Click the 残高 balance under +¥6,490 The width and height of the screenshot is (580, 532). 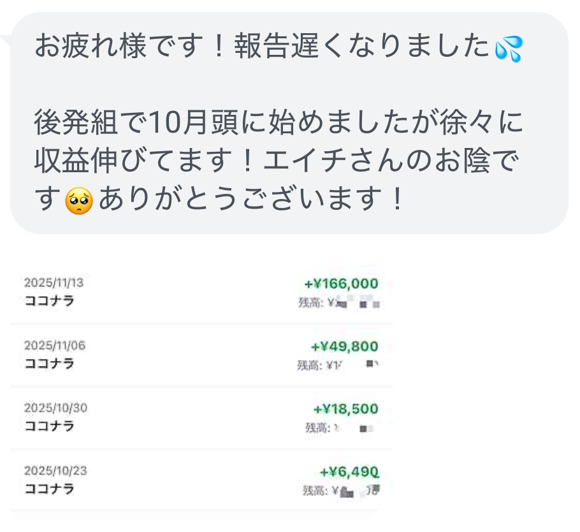pos(344,491)
